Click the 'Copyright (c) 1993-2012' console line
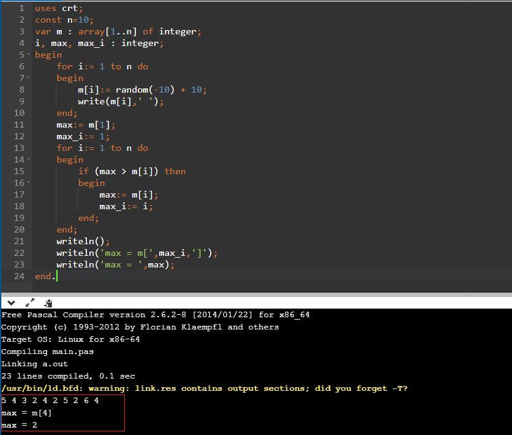 140,327
